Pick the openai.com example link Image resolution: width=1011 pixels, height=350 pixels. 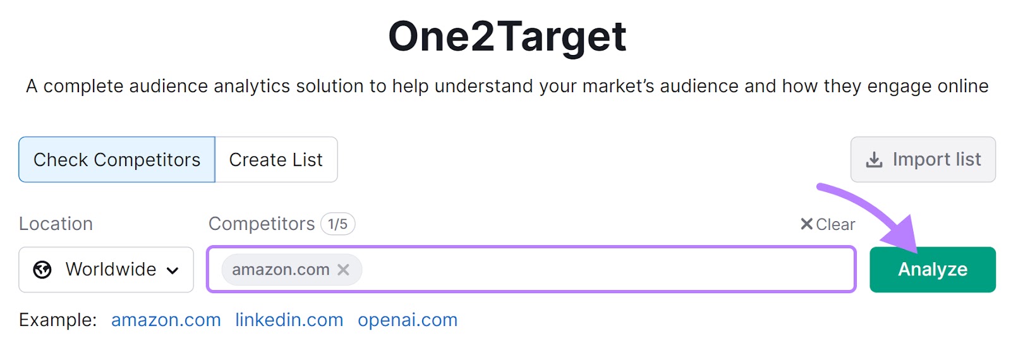coord(408,320)
